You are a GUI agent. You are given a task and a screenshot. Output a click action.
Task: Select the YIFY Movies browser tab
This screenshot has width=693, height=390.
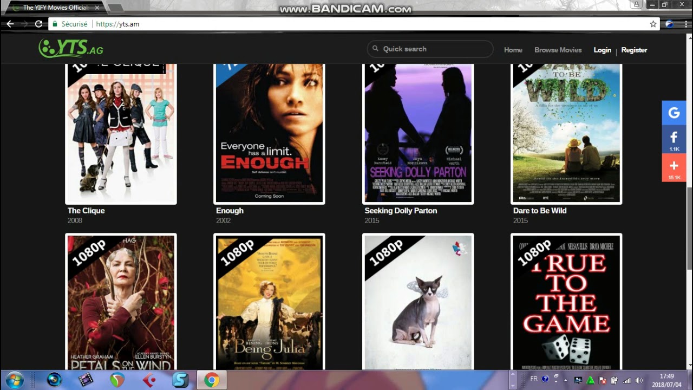56,8
